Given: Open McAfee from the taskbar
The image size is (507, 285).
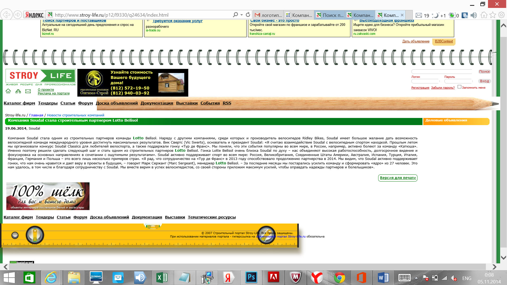Looking at the screenshot, I should [295, 278].
